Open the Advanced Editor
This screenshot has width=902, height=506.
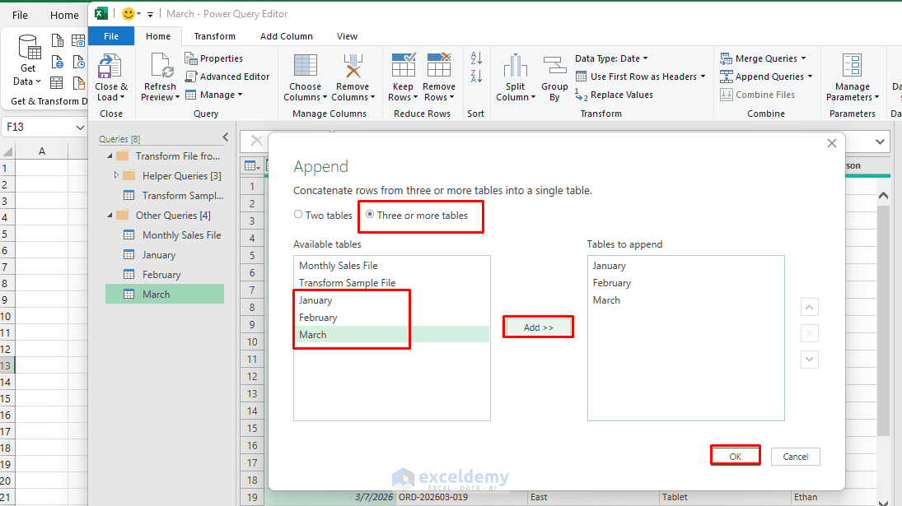click(227, 77)
